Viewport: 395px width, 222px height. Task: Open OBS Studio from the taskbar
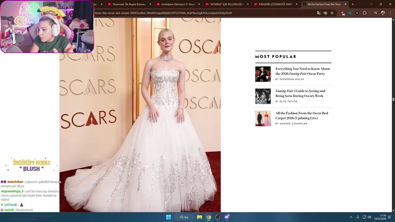point(218,217)
